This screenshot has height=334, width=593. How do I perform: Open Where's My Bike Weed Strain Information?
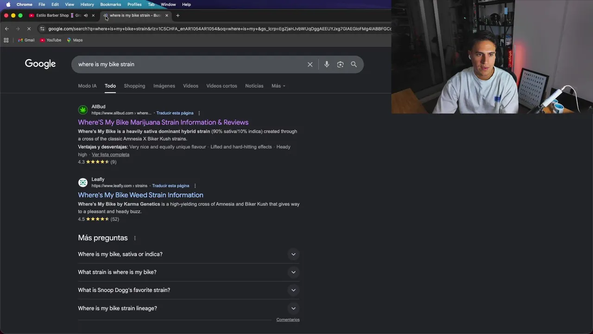click(x=140, y=195)
